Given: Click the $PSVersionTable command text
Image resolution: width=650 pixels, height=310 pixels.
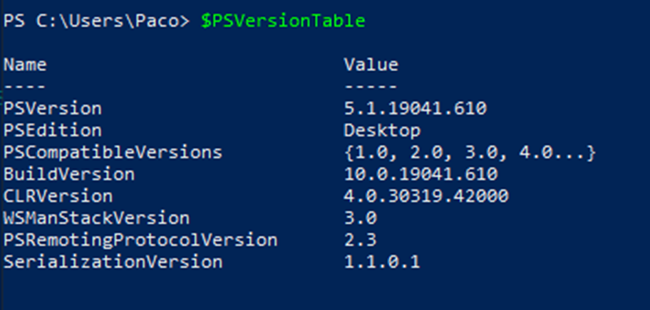Looking at the screenshot, I should point(283,21).
